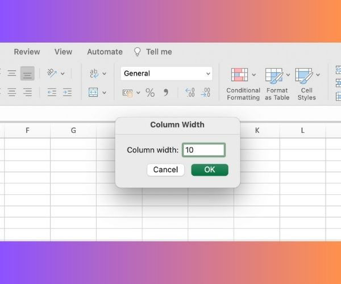Select column L header

[303, 131]
